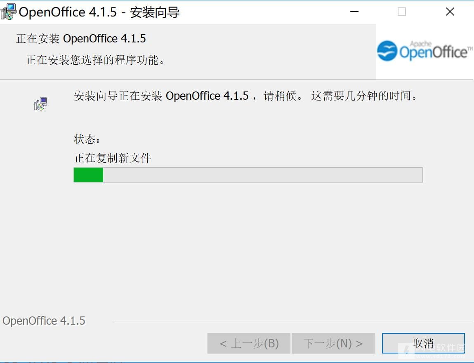Click the 状态: label
The height and width of the screenshot is (363, 474).
(87, 139)
